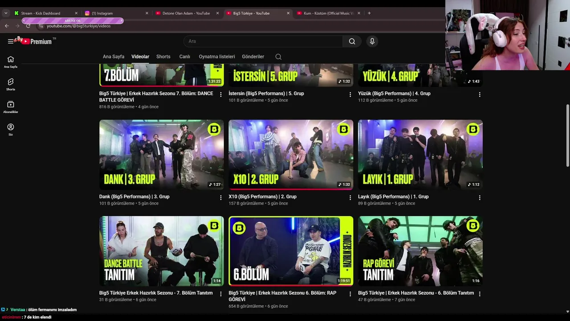Open the Oynatma listeleri tab
Screen dimensions: 570x321
pos(217,57)
